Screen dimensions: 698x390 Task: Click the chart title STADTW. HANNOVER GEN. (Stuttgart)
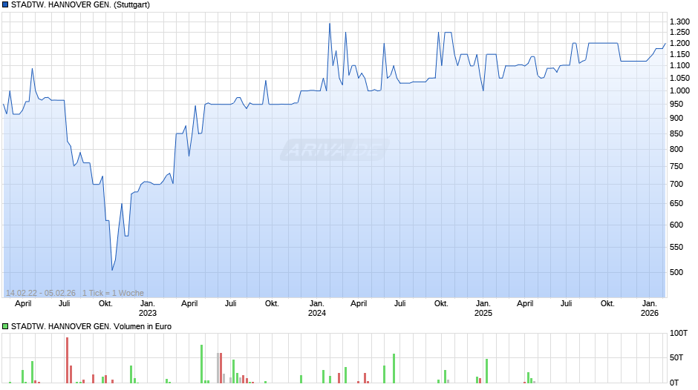click(81, 5)
